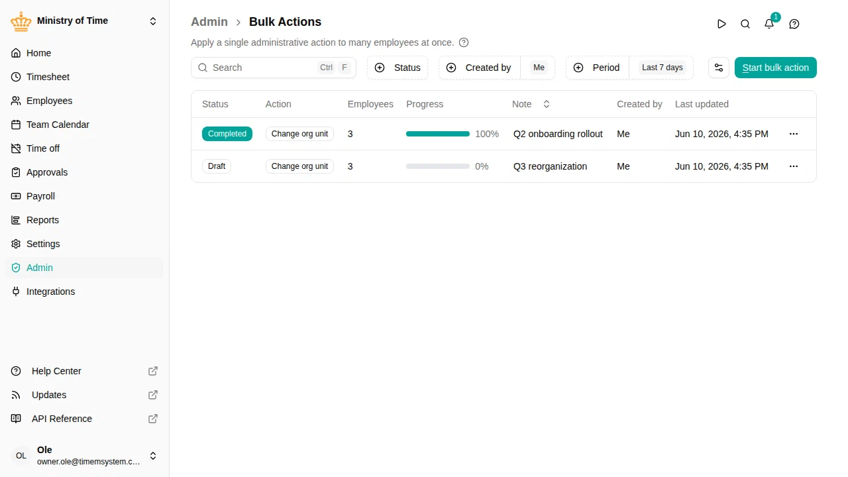Screen dimensions: 848x477
Task: Open search via the magnifier icon in top bar
Action: (745, 24)
